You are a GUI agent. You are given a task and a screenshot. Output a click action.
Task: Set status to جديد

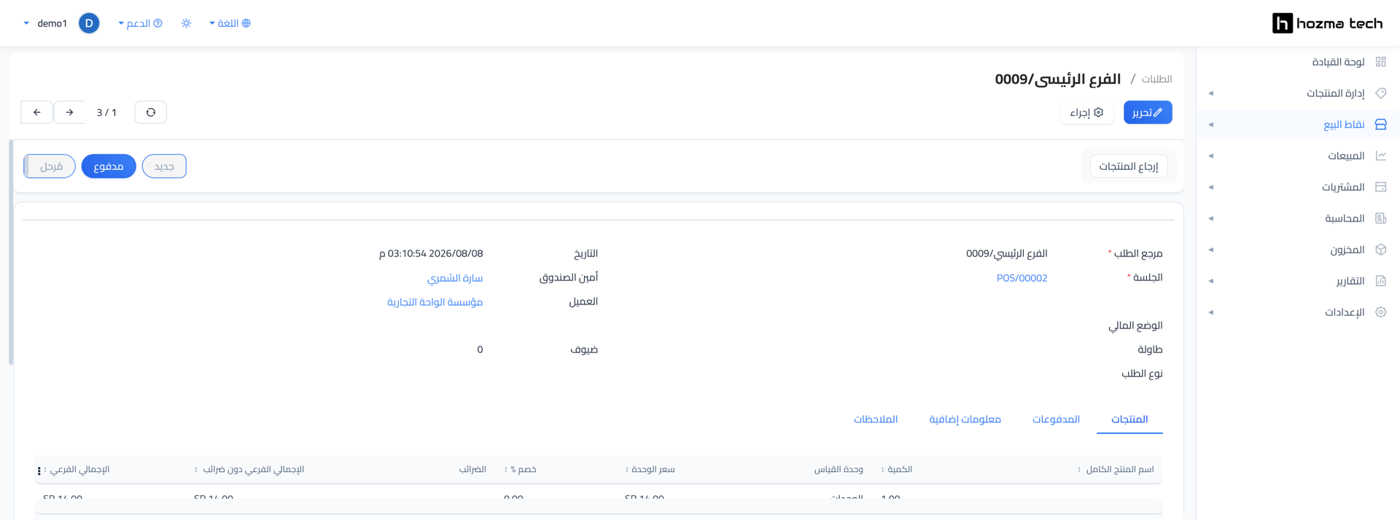coord(164,166)
